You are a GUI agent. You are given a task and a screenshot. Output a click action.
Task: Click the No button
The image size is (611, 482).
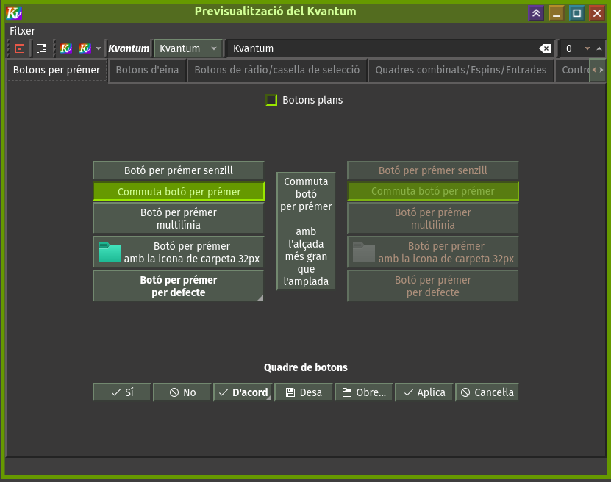[x=182, y=392]
